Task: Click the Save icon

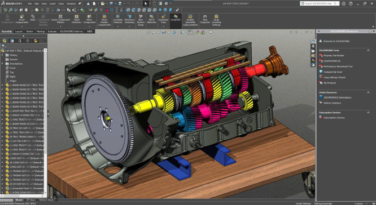Action: point(111,3)
